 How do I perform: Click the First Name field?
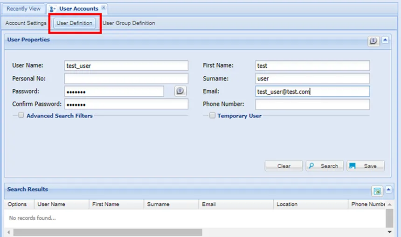point(312,66)
